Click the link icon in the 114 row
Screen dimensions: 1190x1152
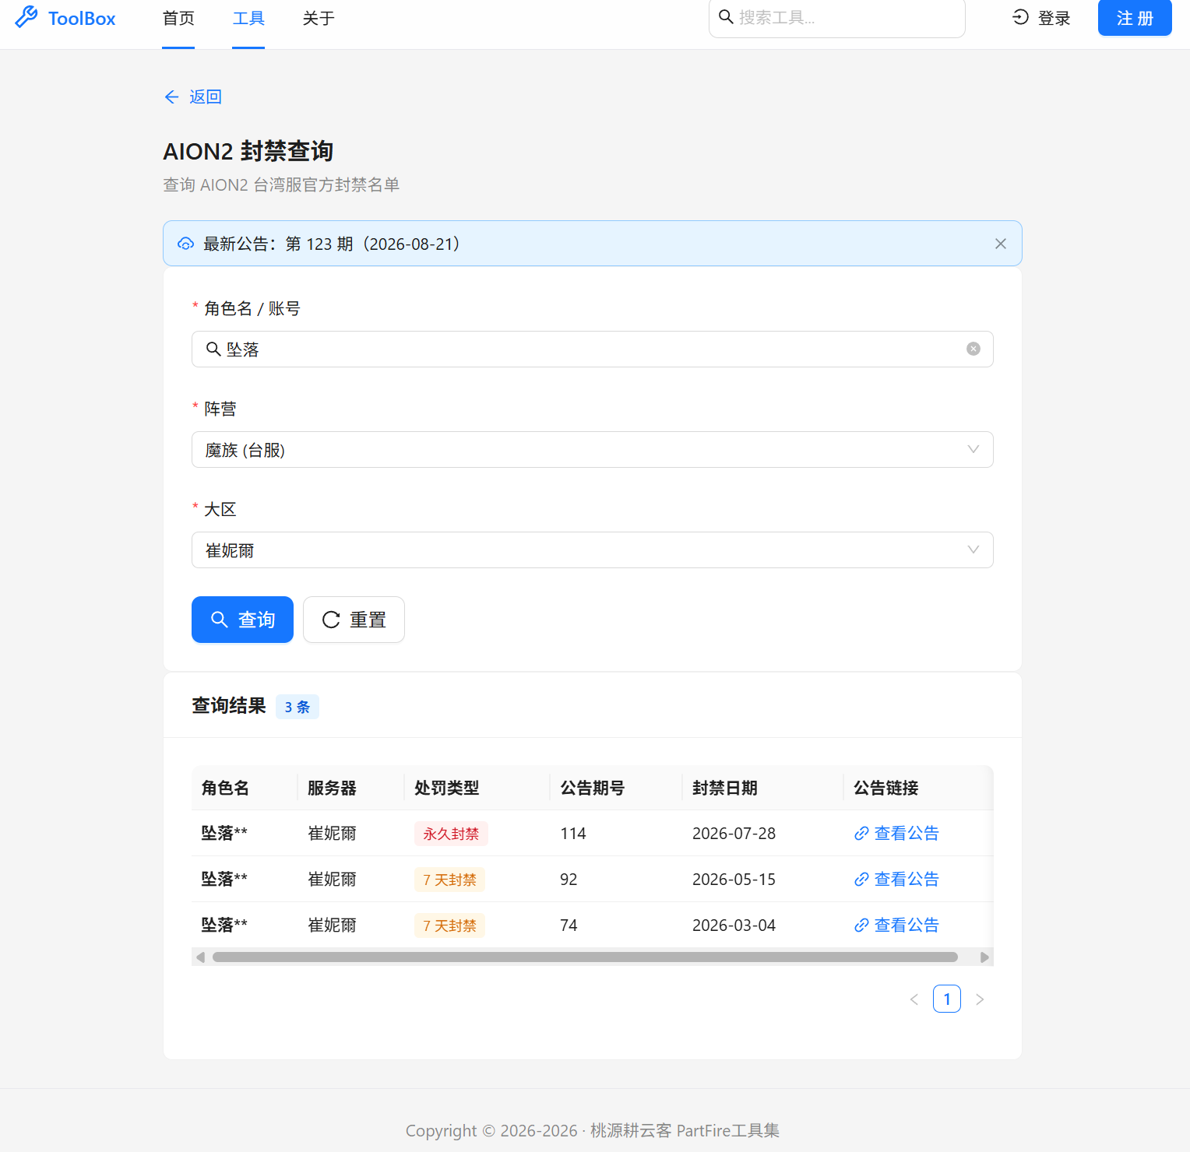point(861,834)
